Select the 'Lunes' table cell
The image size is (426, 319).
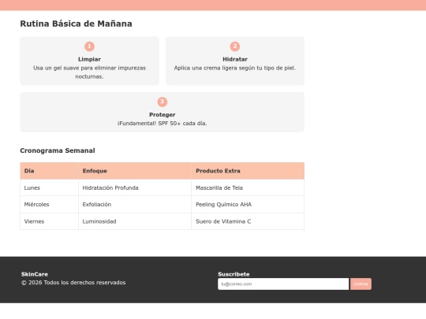49,187
